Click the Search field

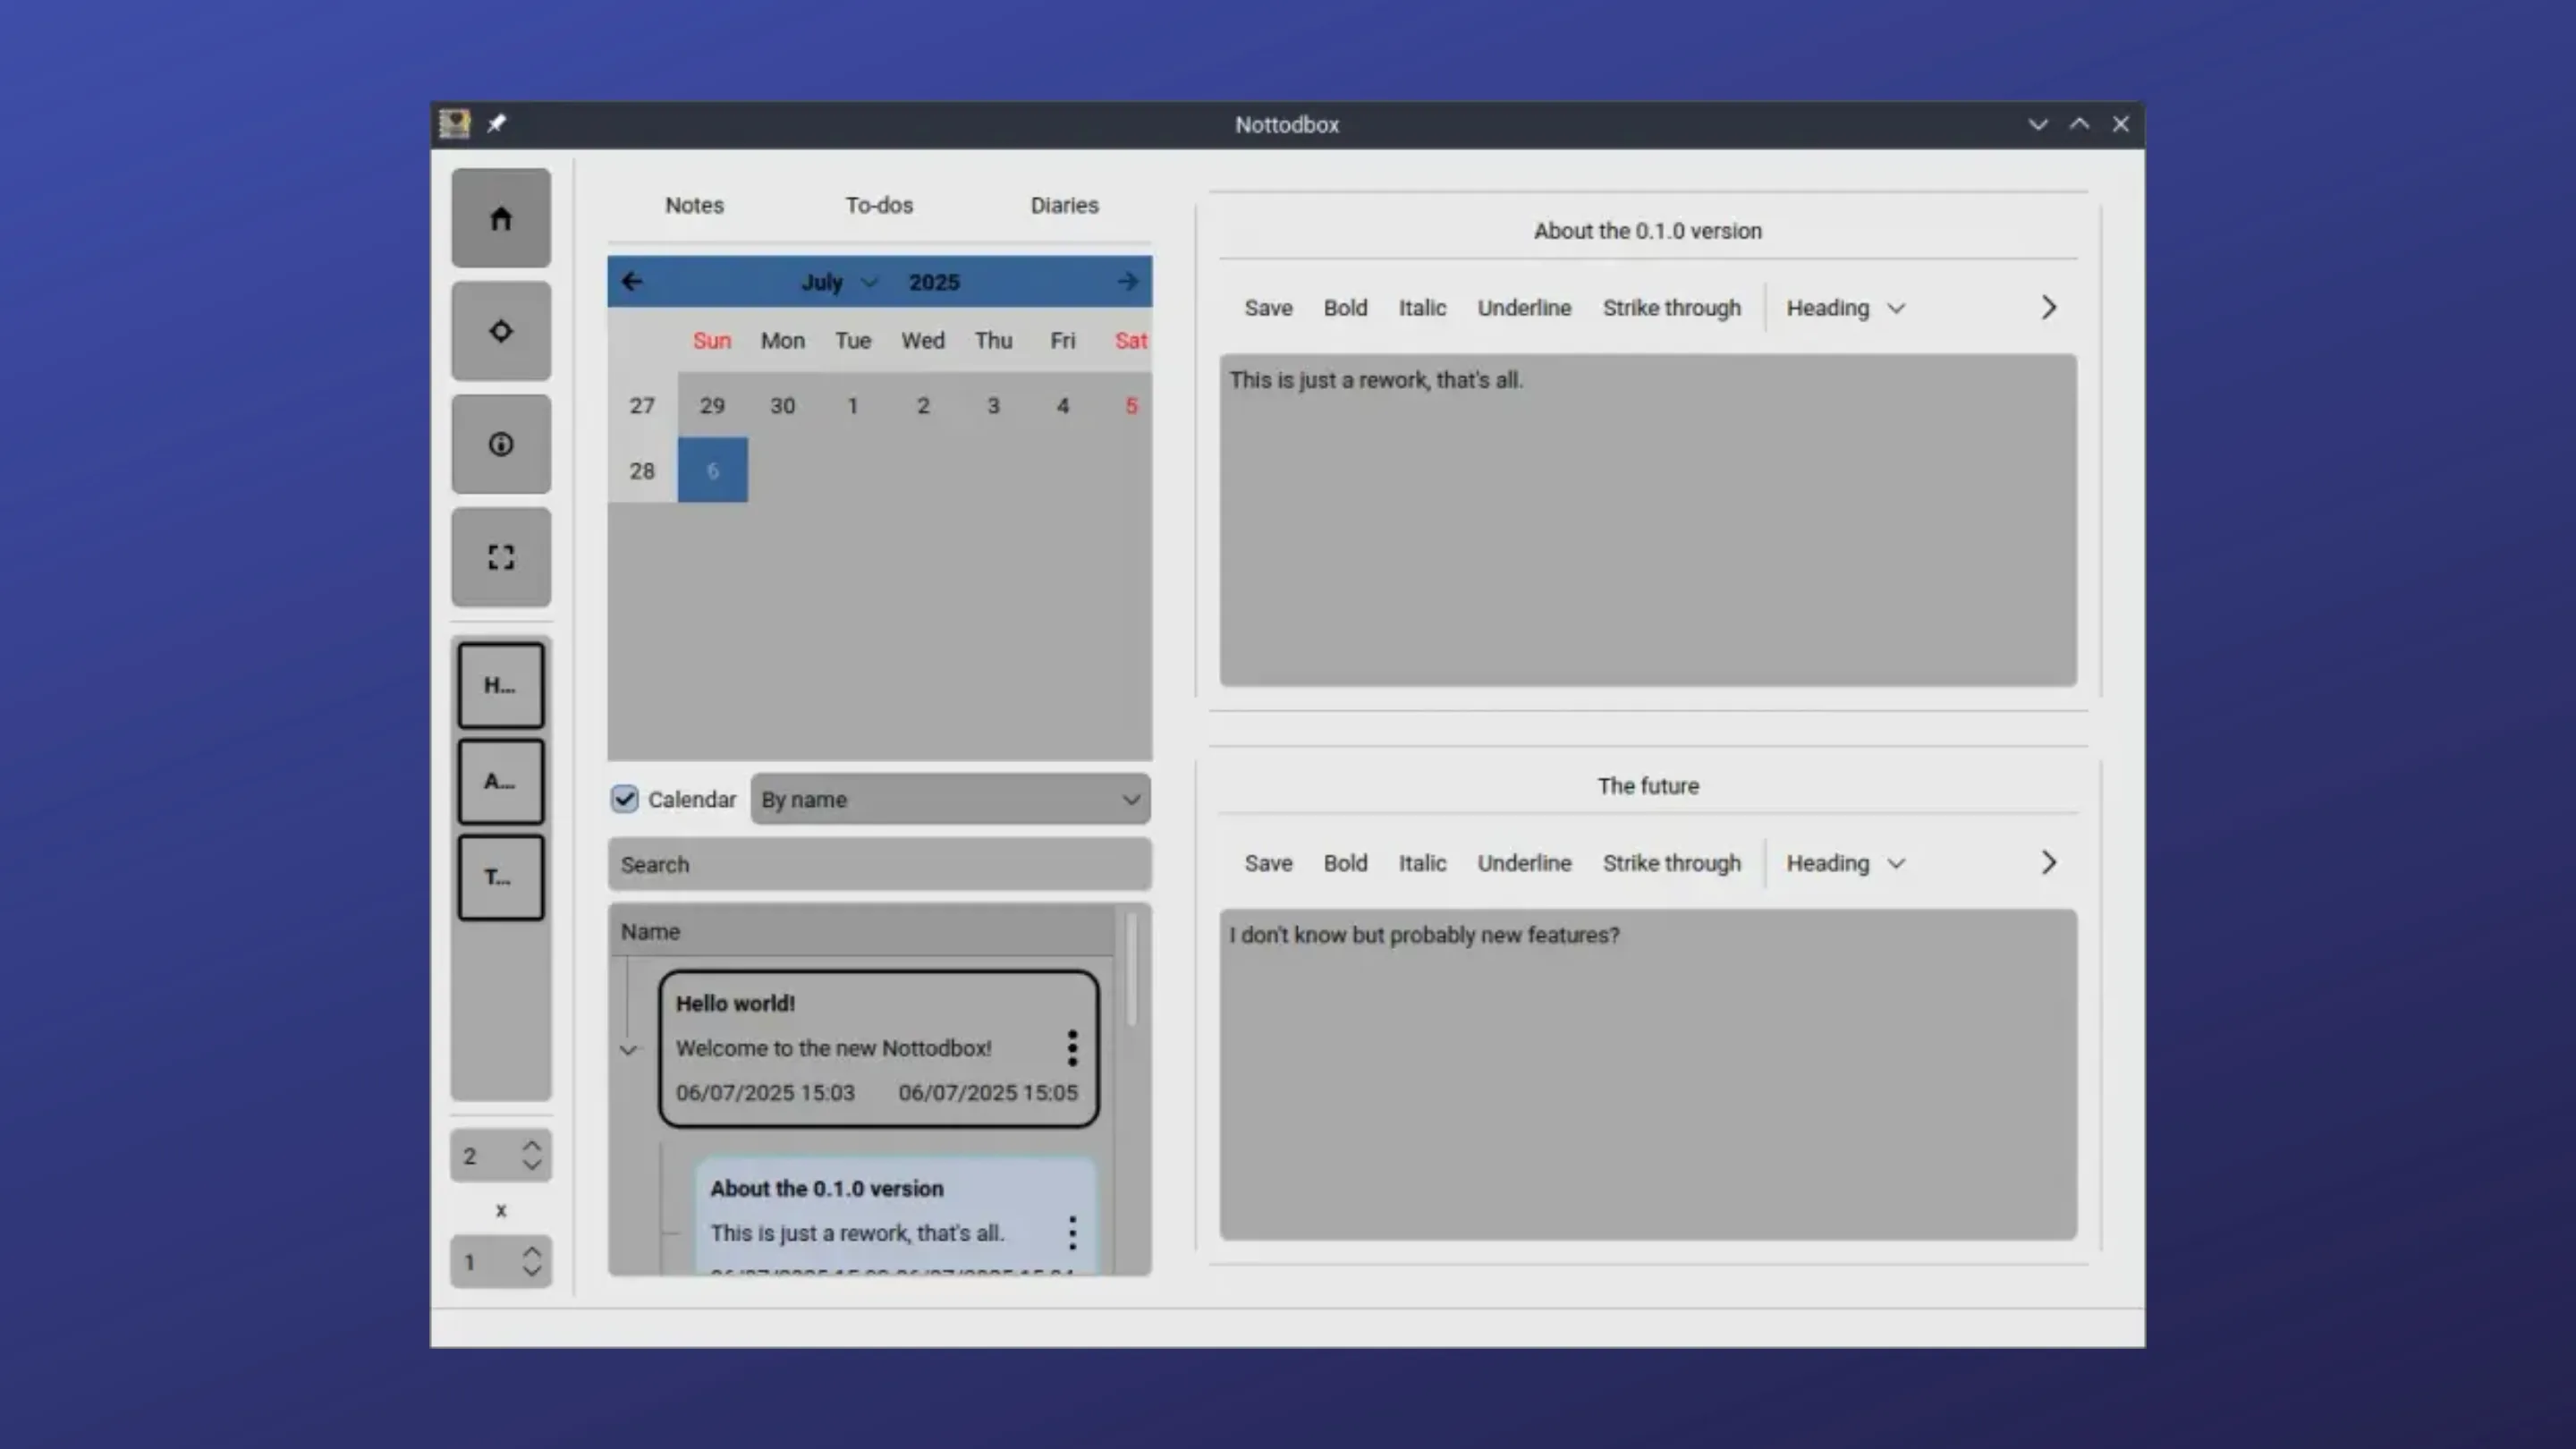(879, 864)
